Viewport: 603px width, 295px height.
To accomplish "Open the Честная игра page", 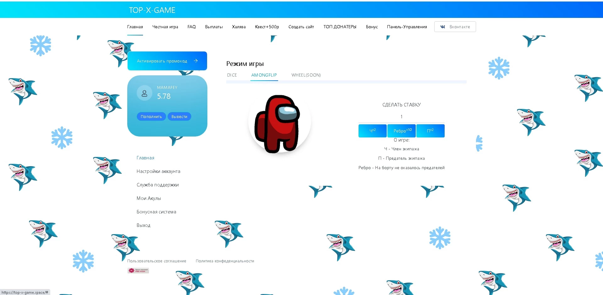I will point(165,27).
